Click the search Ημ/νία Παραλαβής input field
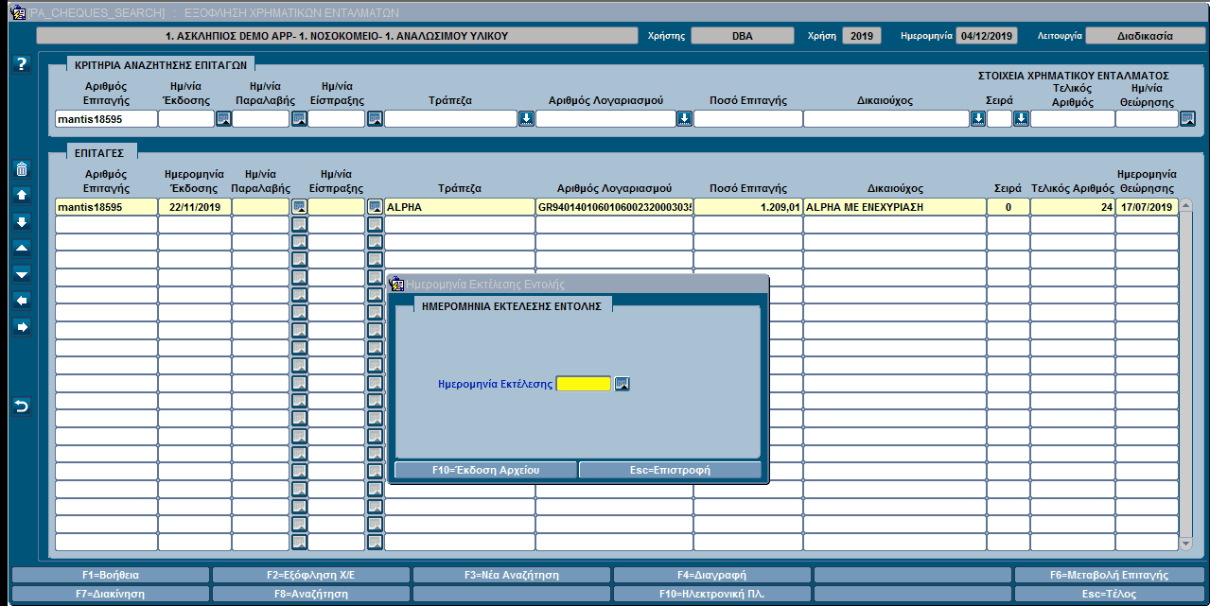 (x=261, y=119)
